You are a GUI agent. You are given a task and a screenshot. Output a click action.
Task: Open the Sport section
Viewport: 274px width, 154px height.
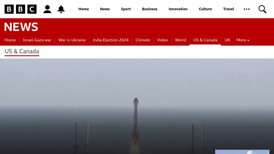pyautogui.click(x=126, y=9)
